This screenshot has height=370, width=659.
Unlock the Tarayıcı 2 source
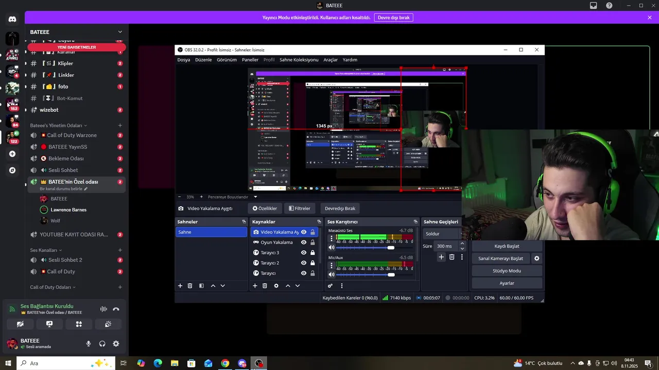click(x=313, y=263)
